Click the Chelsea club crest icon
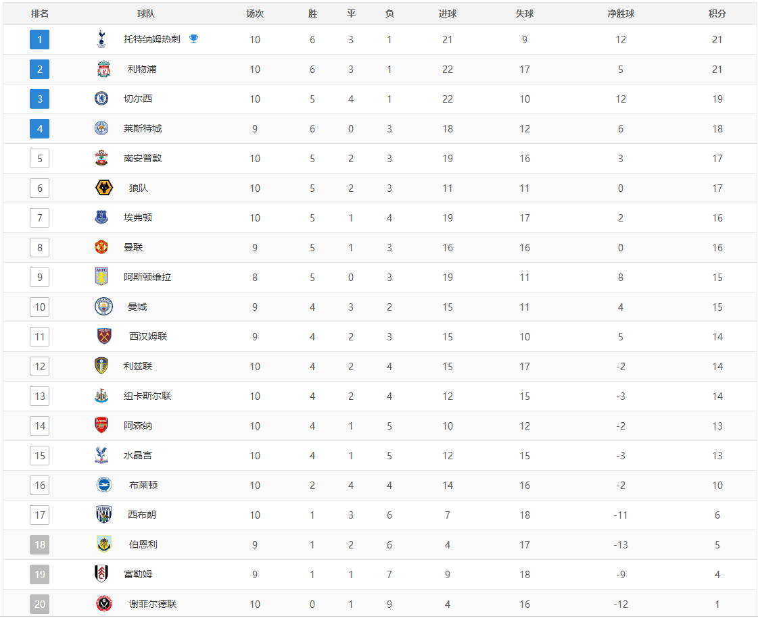Screen dimensions: 758x618 101,99
